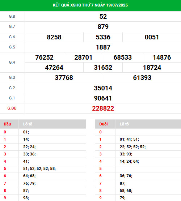Viewport: 181px width, 201px height.
Task: Click the green header title XSHG 19/07/2025
Action: 90,5
